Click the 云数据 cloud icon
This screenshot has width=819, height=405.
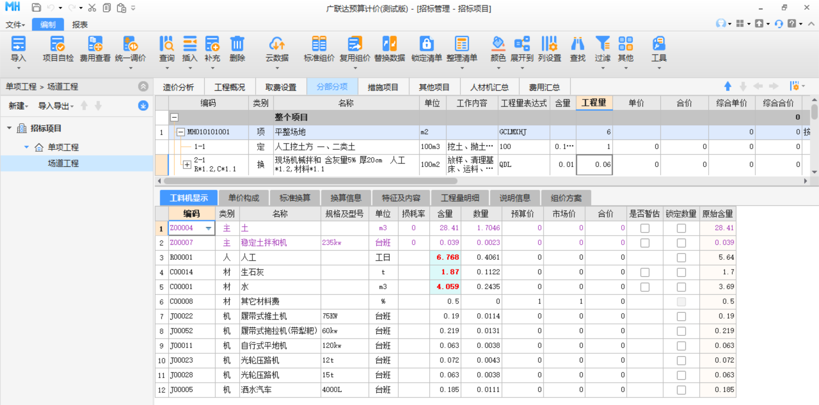277,44
